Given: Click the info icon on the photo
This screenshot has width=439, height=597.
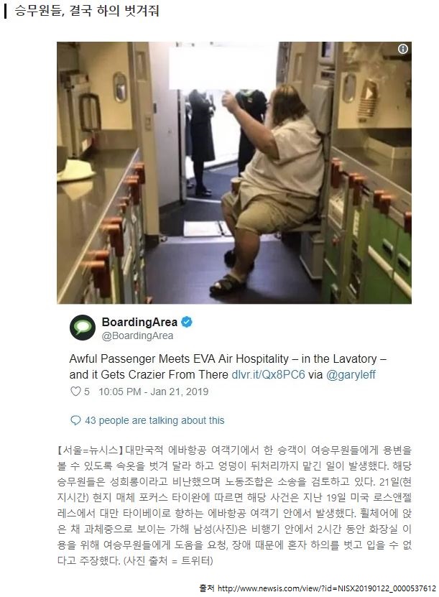Looking at the screenshot, I should [403, 49].
